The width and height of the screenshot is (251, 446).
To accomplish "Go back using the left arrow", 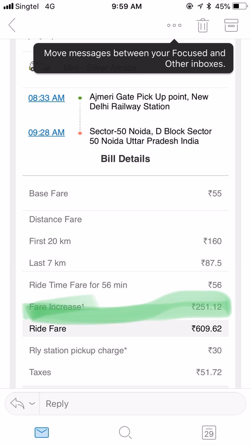I will click(12, 25).
